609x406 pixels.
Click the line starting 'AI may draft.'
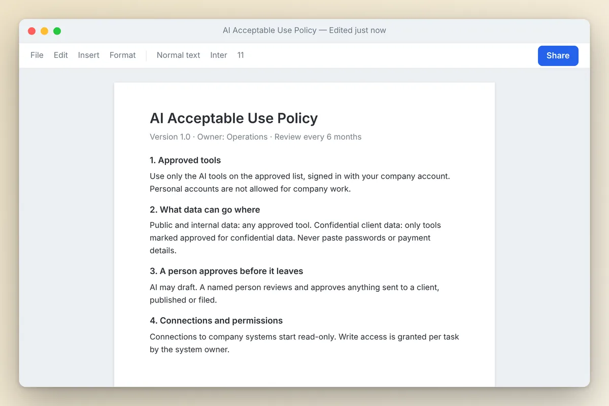(x=294, y=287)
